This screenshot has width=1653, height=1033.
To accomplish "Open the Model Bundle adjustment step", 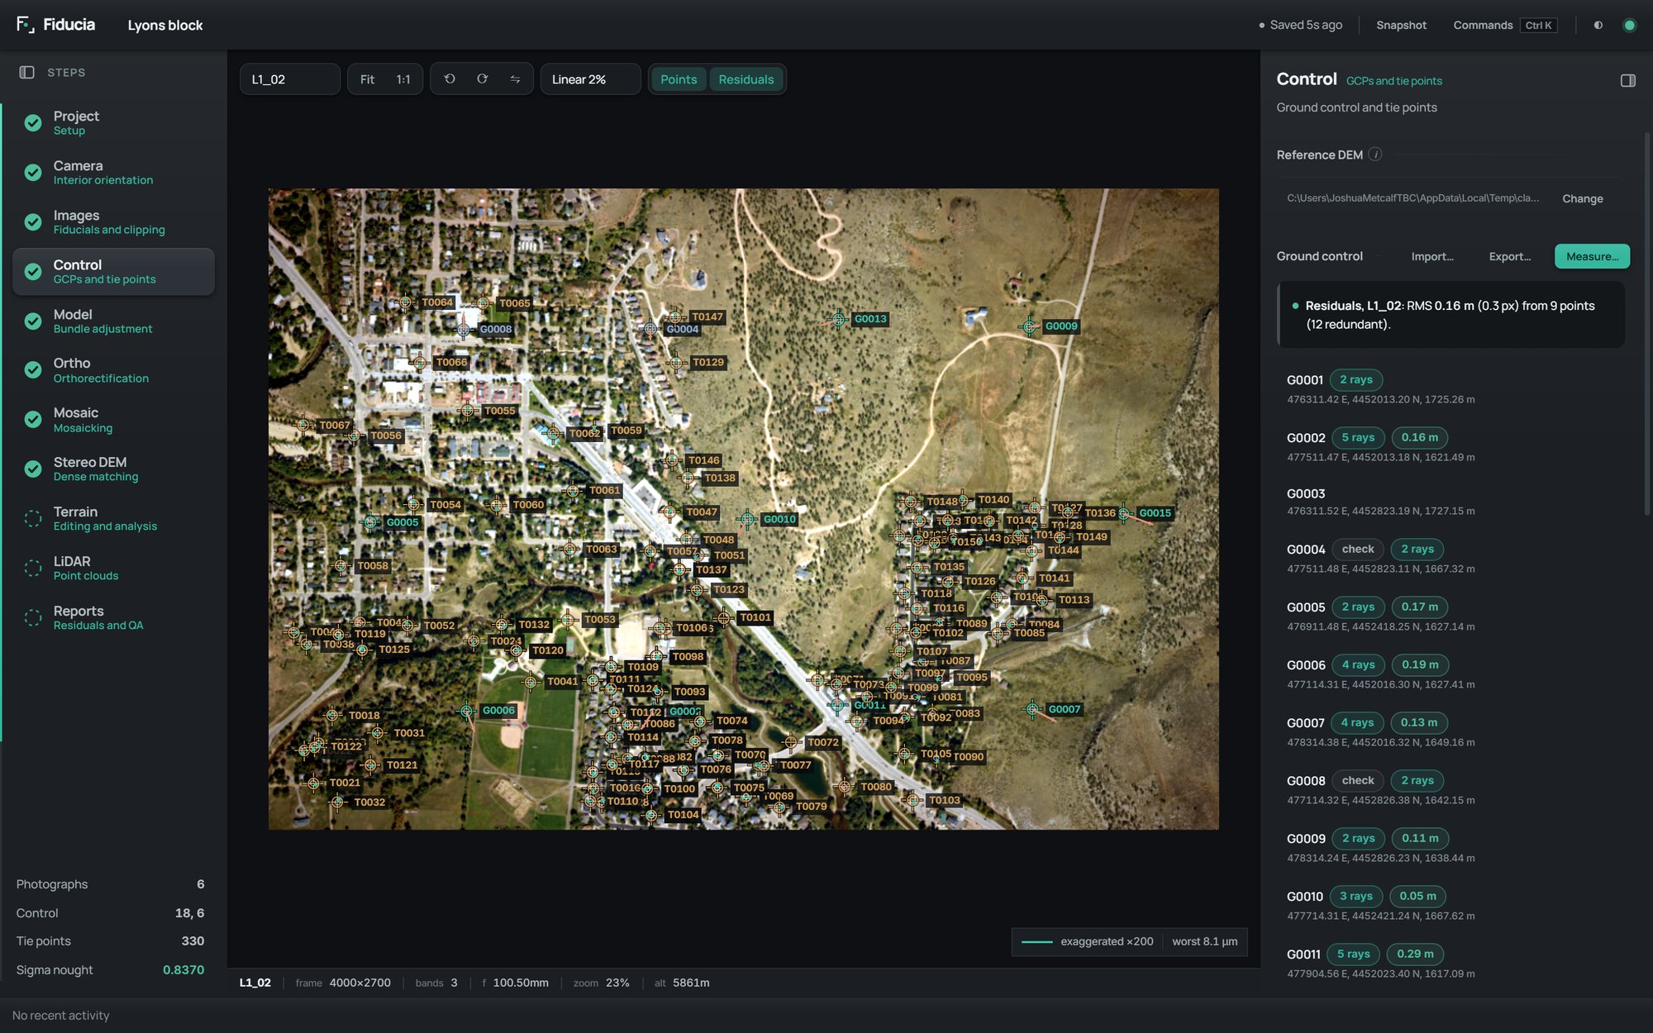I will pos(114,321).
